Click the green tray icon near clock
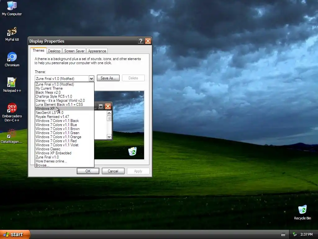Viewport: 318px width, 239px height. [295, 235]
